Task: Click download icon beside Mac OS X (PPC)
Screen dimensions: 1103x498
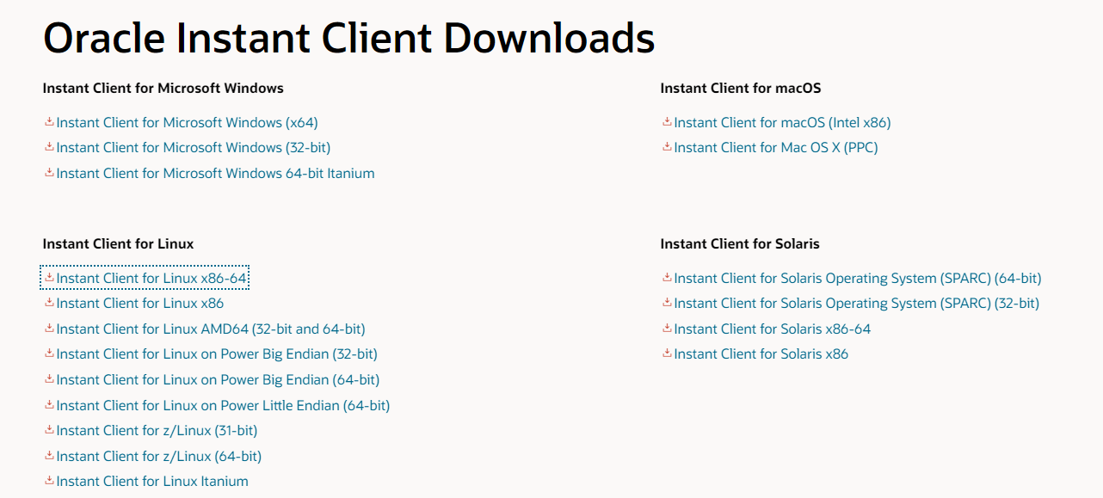Action: [667, 147]
